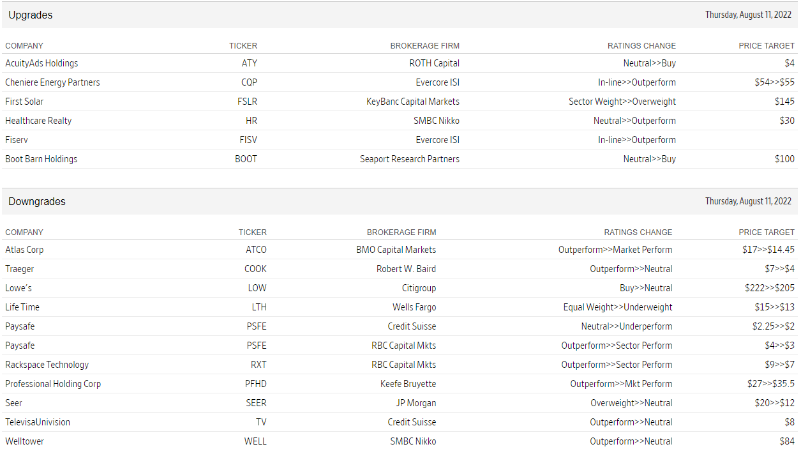Select the COOK ticker for Traeger

[255, 269]
